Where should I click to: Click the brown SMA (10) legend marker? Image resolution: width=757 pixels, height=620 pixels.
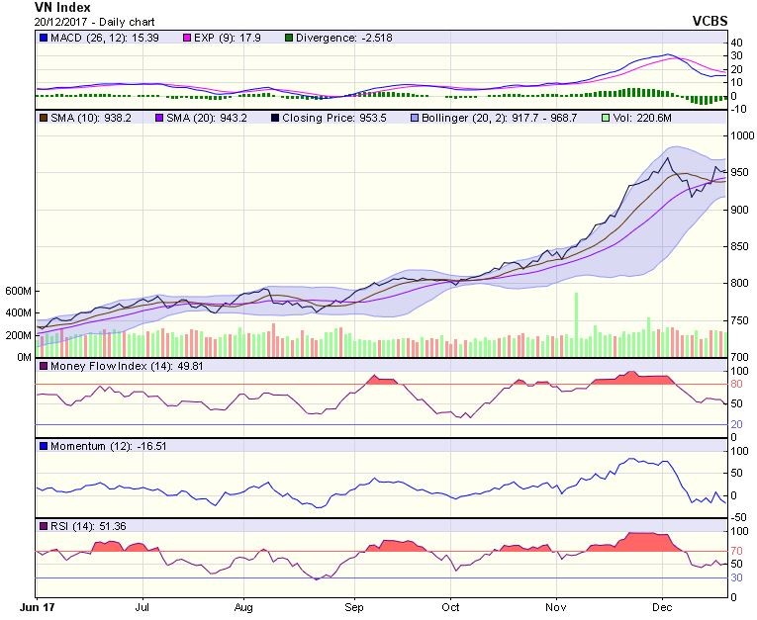(43, 118)
